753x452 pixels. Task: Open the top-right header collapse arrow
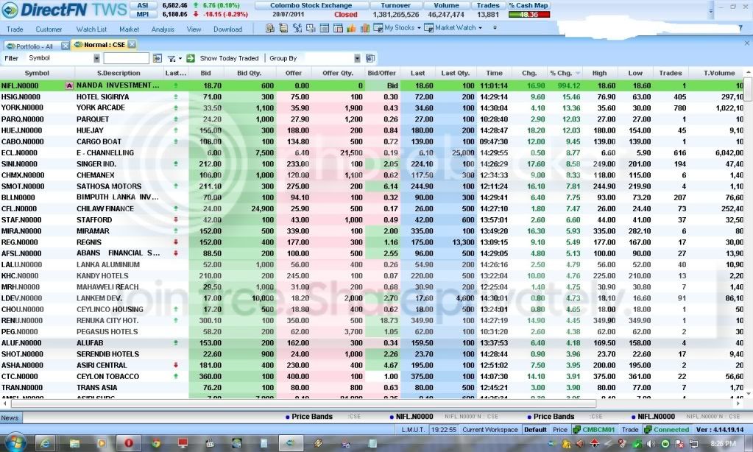pyautogui.click(x=711, y=10)
